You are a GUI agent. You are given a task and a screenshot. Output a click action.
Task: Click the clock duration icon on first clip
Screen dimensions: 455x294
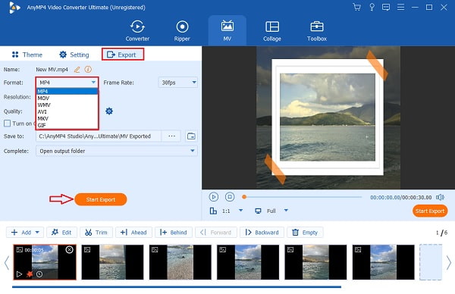point(39,274)
